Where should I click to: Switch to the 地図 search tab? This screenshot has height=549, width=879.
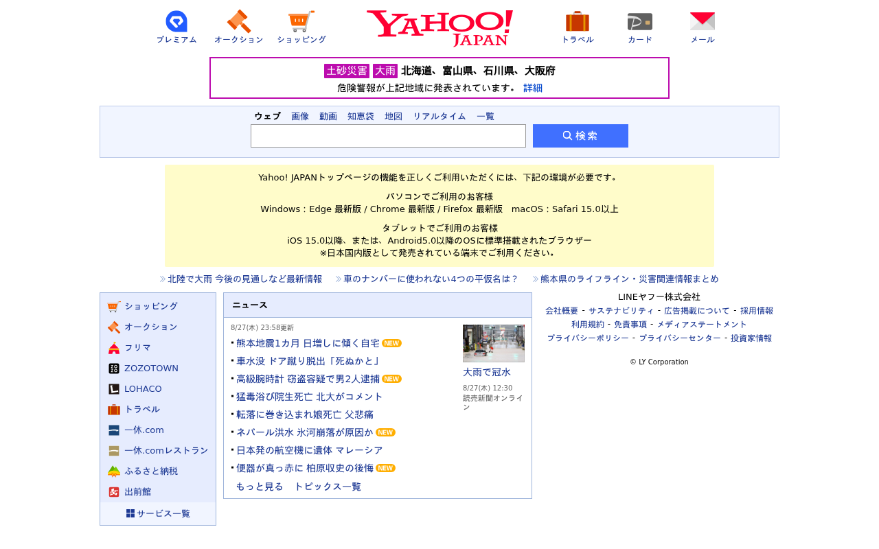pos(393,117)
